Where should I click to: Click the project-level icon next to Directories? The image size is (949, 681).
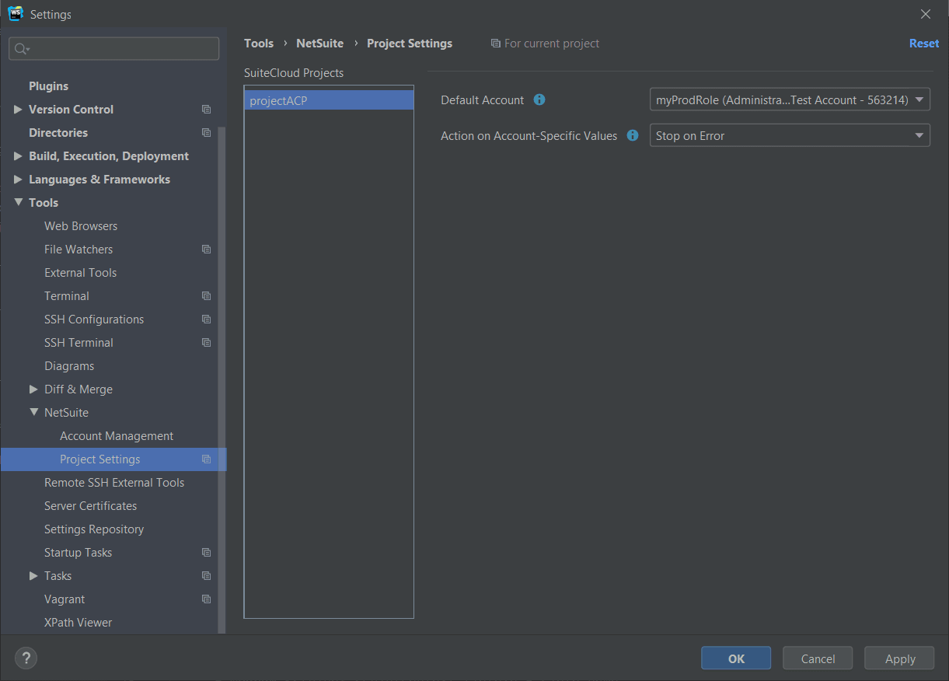[x=206, y=133]
